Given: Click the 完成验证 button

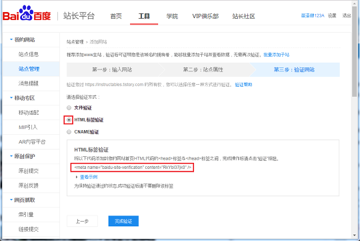Looking at the screenshot, I should pos(123,221).
